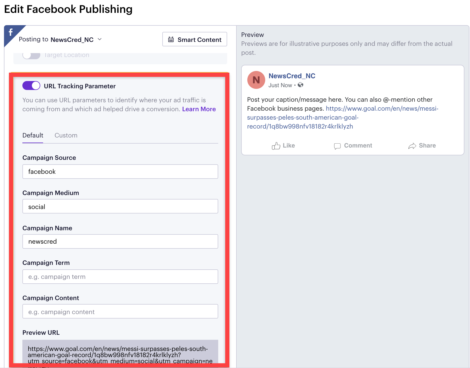
Task: Focus the Campaign Medium field containing social
Action: pyautogui.click(x=120, y=206)
